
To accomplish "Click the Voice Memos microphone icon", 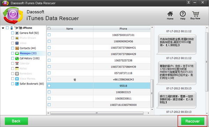I will click(x=17, y=79).
